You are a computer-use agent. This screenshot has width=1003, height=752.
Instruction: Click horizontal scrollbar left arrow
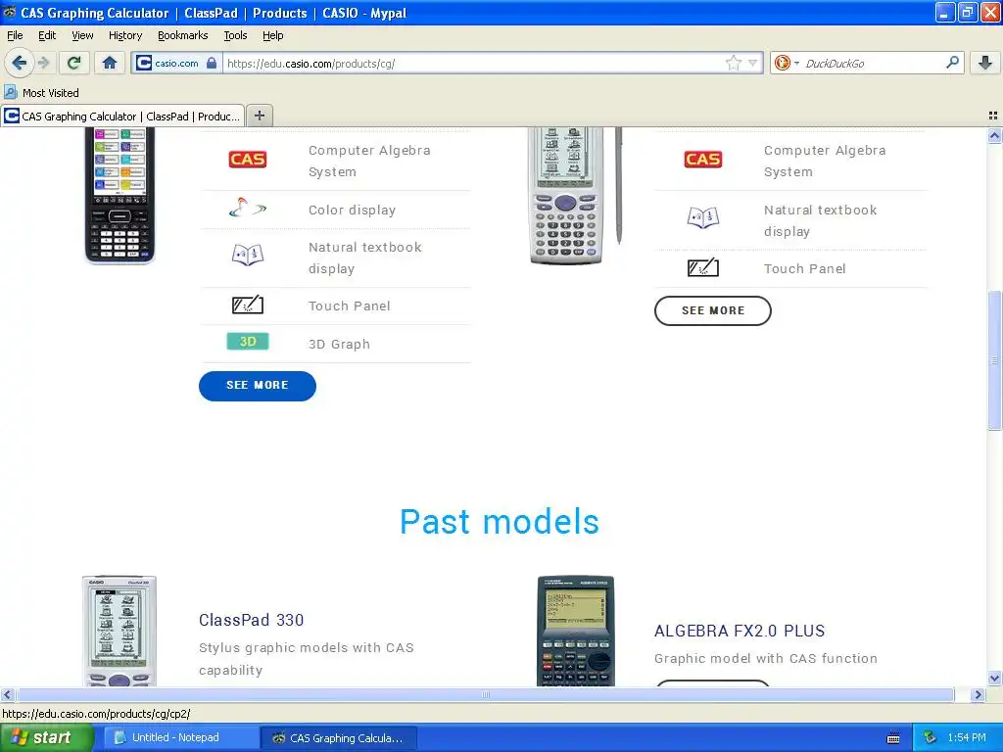point(7,694)
